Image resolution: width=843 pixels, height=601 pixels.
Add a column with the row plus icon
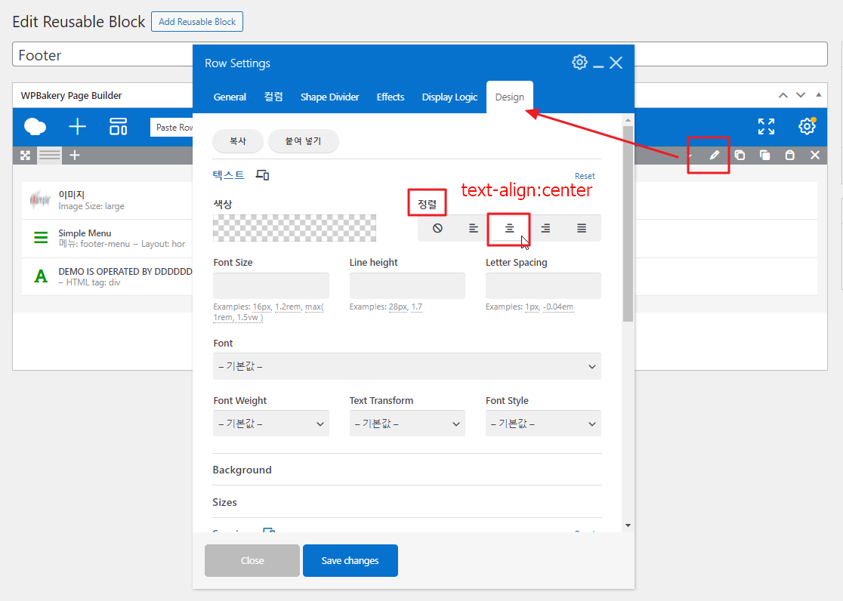click(x=75, y=156)
